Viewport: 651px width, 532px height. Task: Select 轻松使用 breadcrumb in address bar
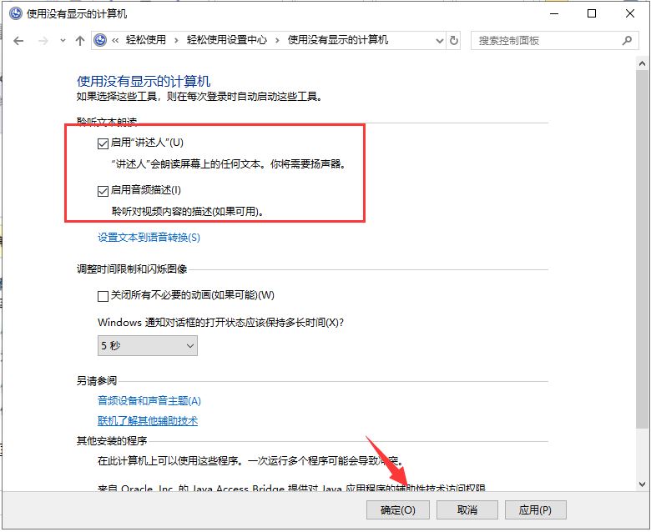tap(145, 40)
